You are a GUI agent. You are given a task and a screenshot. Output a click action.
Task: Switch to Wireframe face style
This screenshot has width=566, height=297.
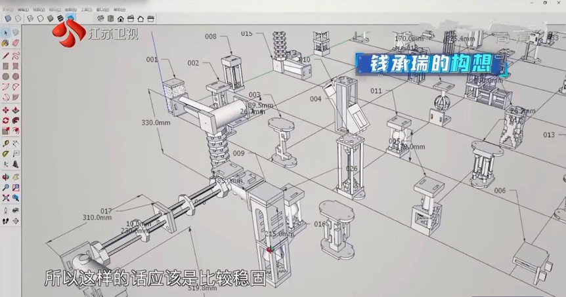31,18
